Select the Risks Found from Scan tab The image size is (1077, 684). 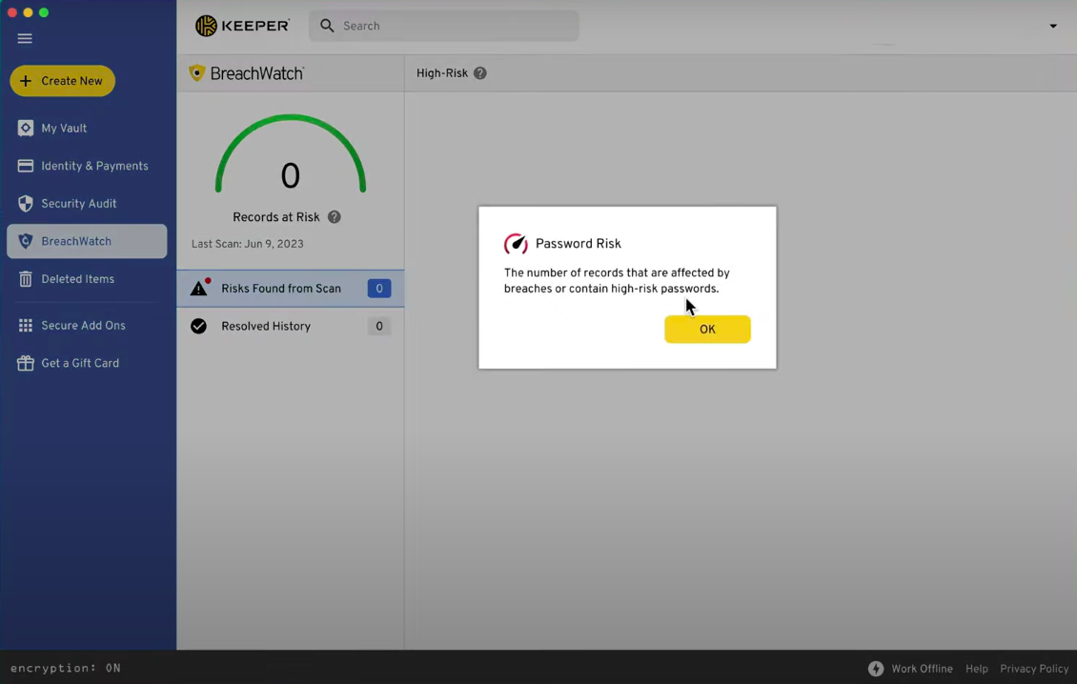tap(291, 289)
